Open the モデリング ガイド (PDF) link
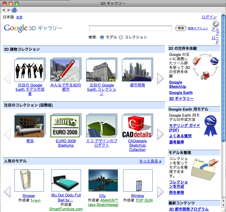 (185, 128)
